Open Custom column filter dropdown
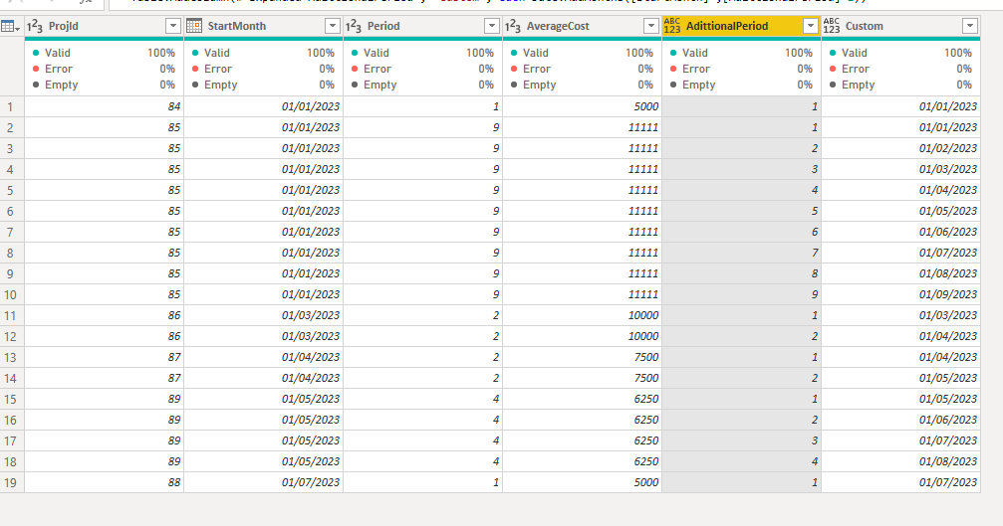 (x=970, y=26)
